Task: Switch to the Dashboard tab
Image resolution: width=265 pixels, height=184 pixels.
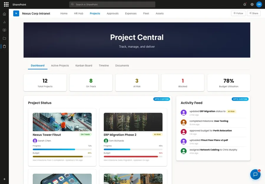Action: (x=37, y=66)
